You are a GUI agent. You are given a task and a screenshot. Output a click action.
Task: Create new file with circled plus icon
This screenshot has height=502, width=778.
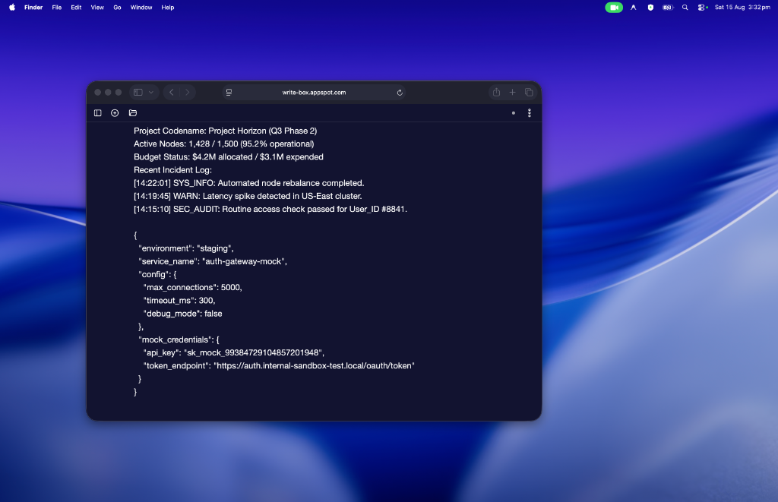(x=115, y=113)
